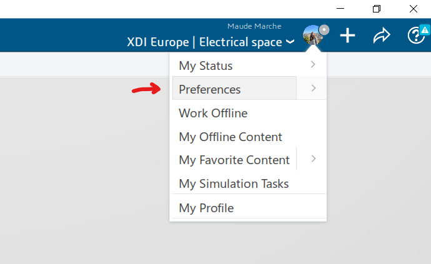Go to My Profile
This screenshot has height=264, width=431.
click(206, 208)
